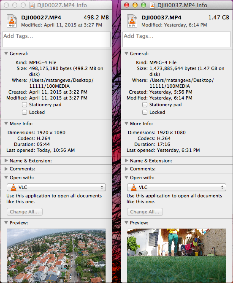The image size is (233, 283).
Task: Check the Locked box for DJI00037.MP4
Action: (145, 112)
